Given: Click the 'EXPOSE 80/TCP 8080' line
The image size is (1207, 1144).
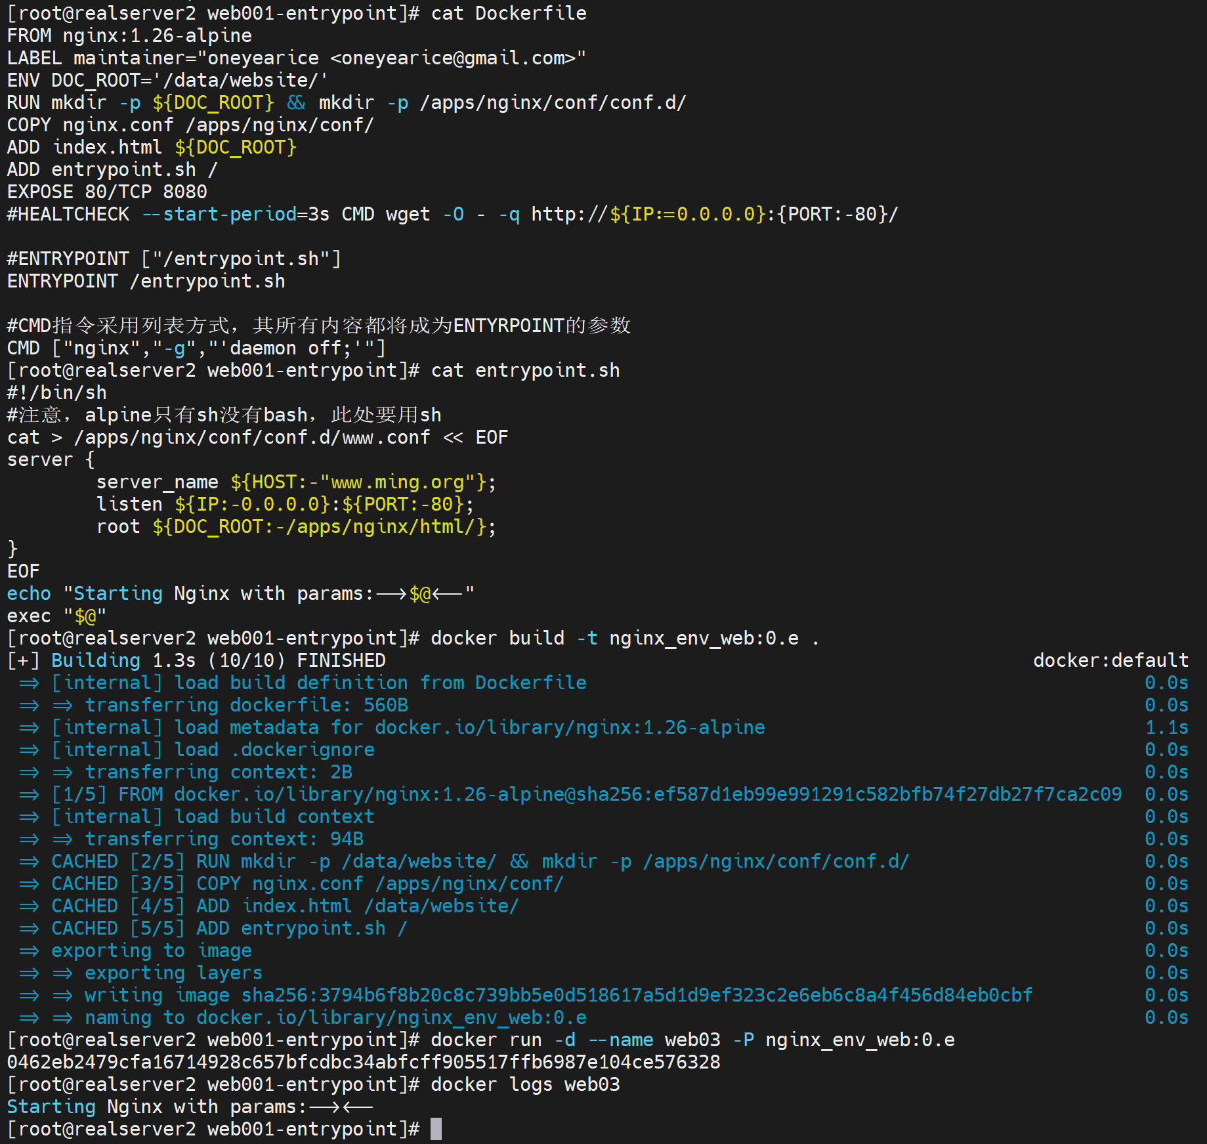Looking at the screenshot, I should [107, 192].
